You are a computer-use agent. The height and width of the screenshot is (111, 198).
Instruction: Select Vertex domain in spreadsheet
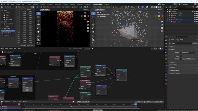coord(7,13)
